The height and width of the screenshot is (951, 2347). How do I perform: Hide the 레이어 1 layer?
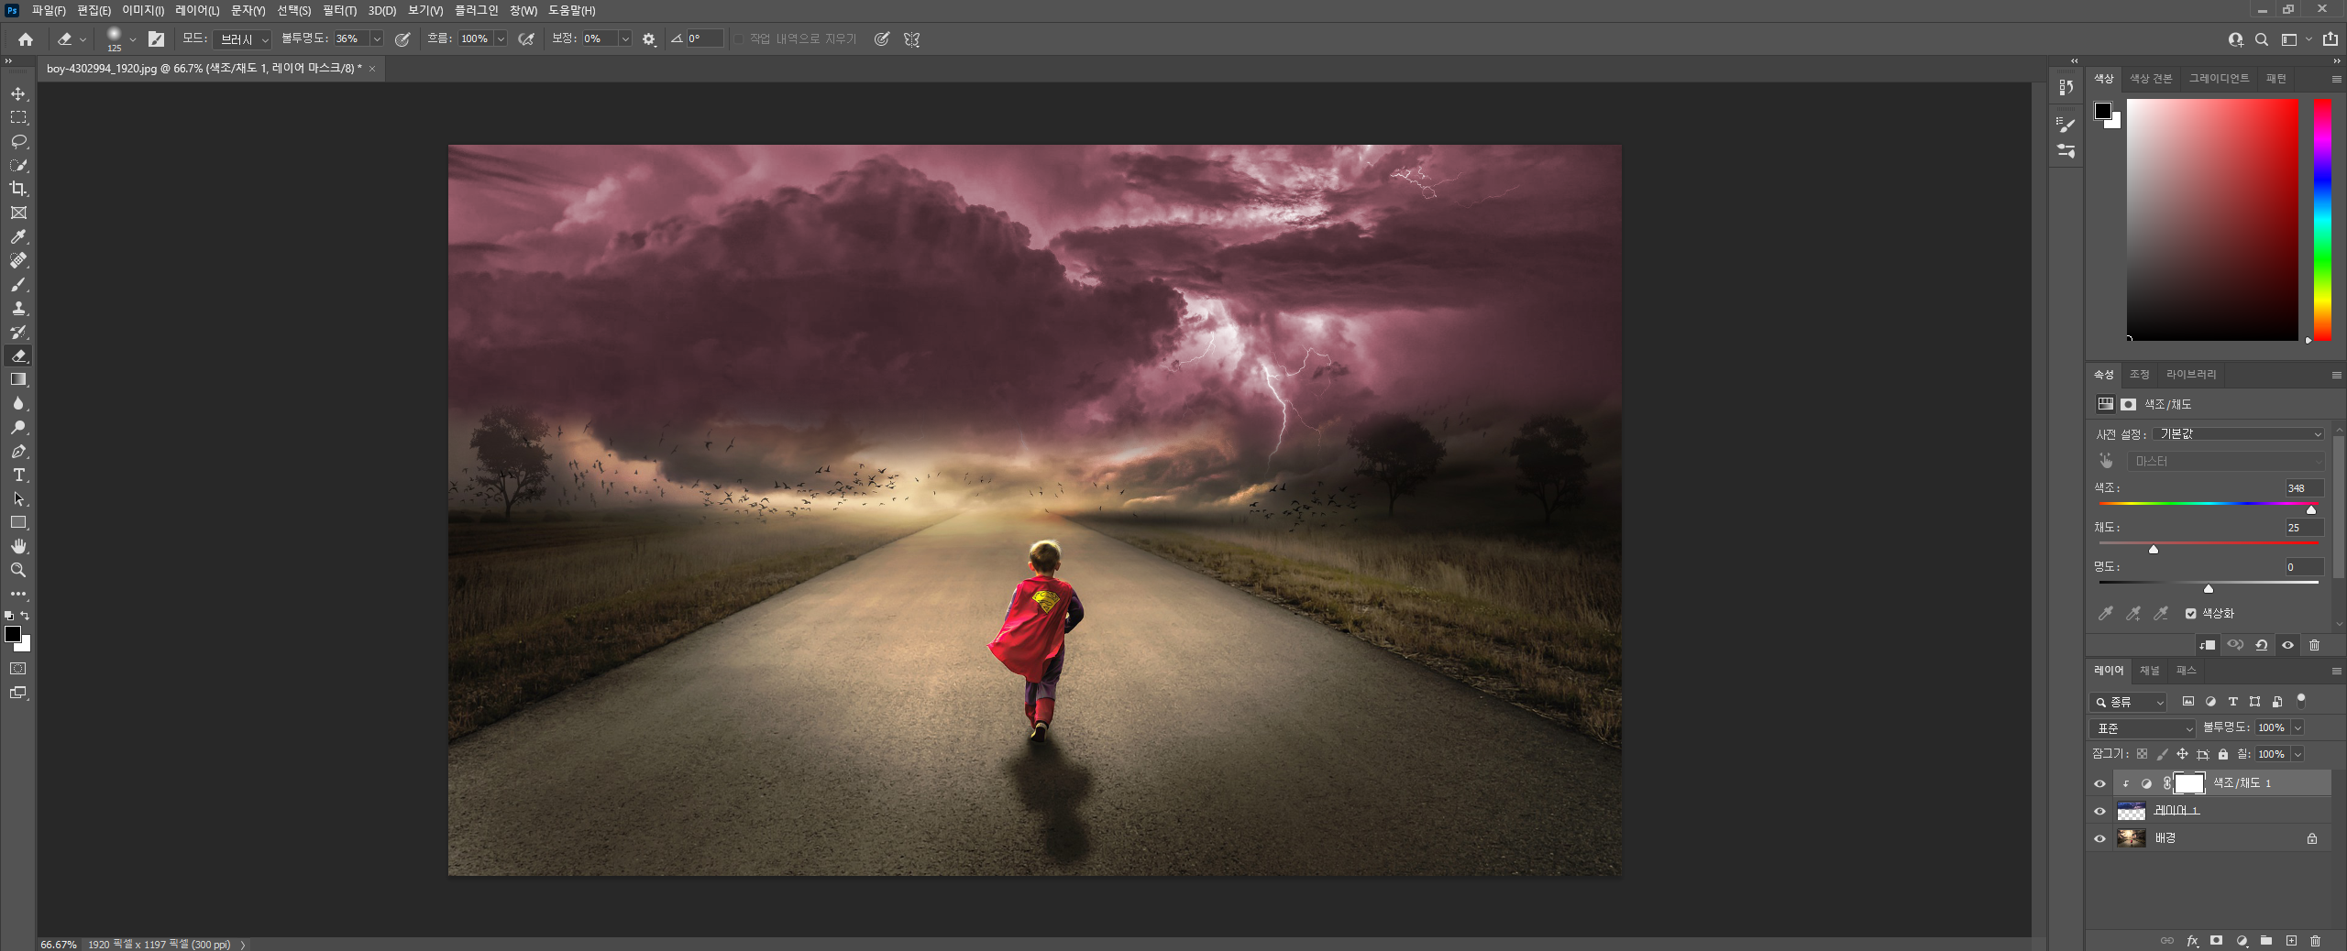pyautogui.click(x=2099, y=811)
